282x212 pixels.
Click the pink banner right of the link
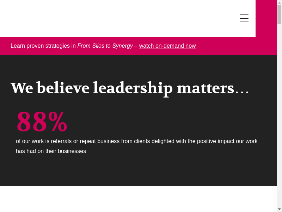(x=236, y=46)
